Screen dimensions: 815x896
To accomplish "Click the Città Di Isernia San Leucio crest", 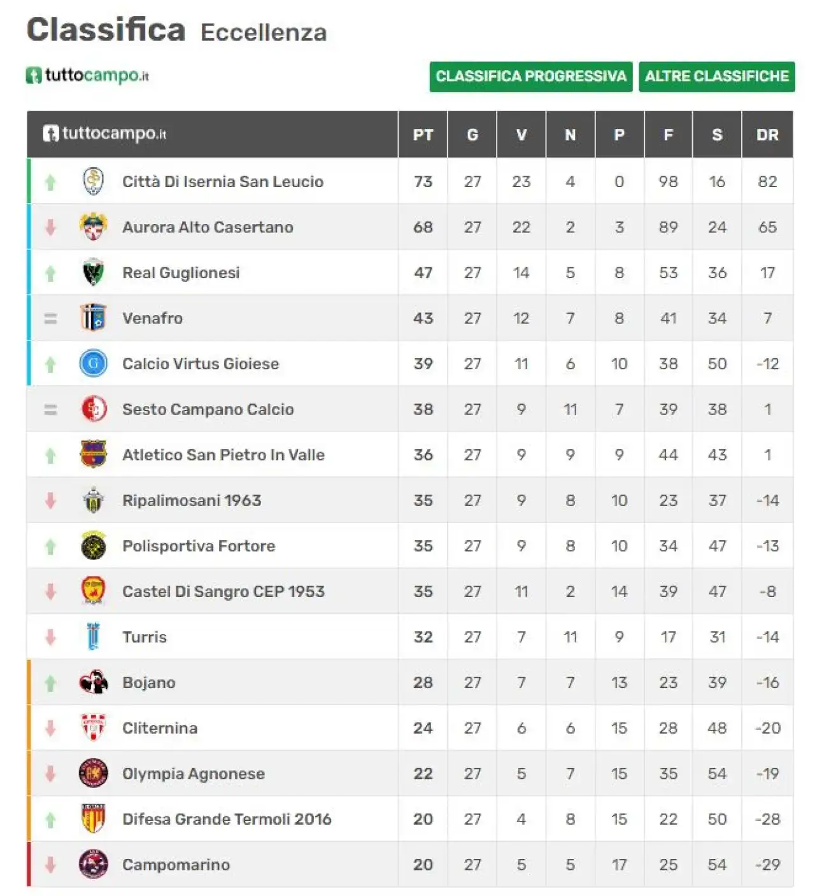I will 94,181.
